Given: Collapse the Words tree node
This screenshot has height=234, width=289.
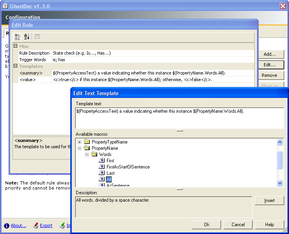Looking at the screenshot, I should 87,154.
